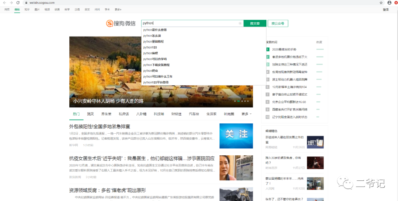The image size is (398, 201).
Task: Click the lock icon in address bar
Action: pyautogui.click(x=26, y=3)
